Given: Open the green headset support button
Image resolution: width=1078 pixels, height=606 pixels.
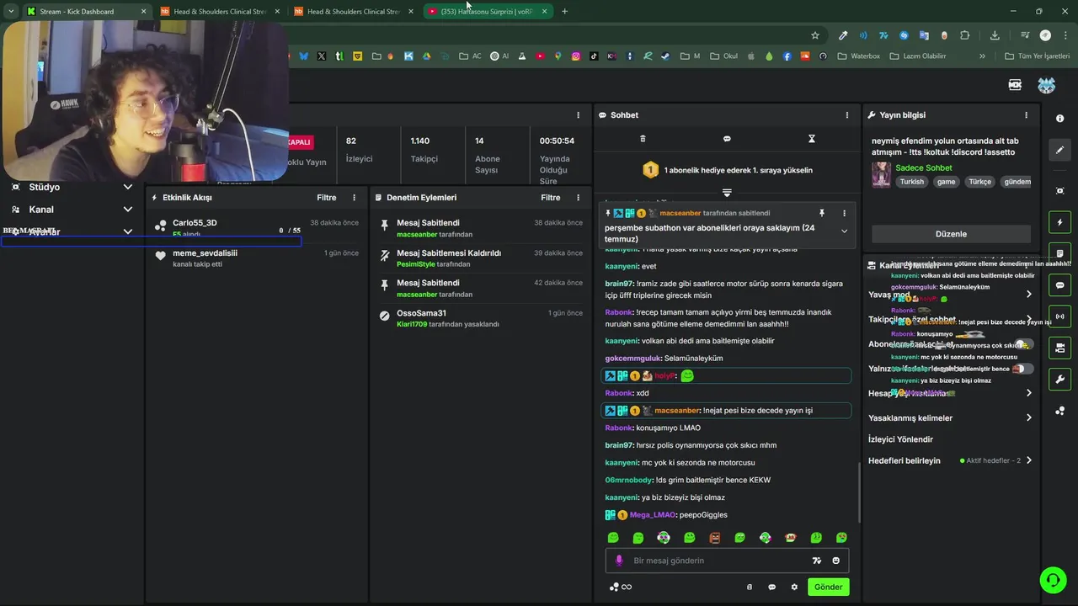Looking at the screenshot, I should coord(1053,580).
